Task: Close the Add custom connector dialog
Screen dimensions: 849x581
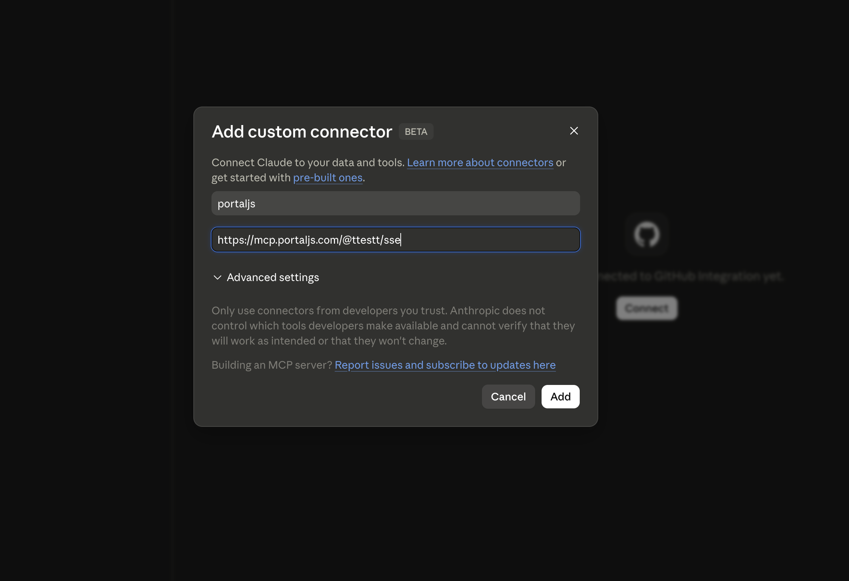Action: tap(574, 131)
